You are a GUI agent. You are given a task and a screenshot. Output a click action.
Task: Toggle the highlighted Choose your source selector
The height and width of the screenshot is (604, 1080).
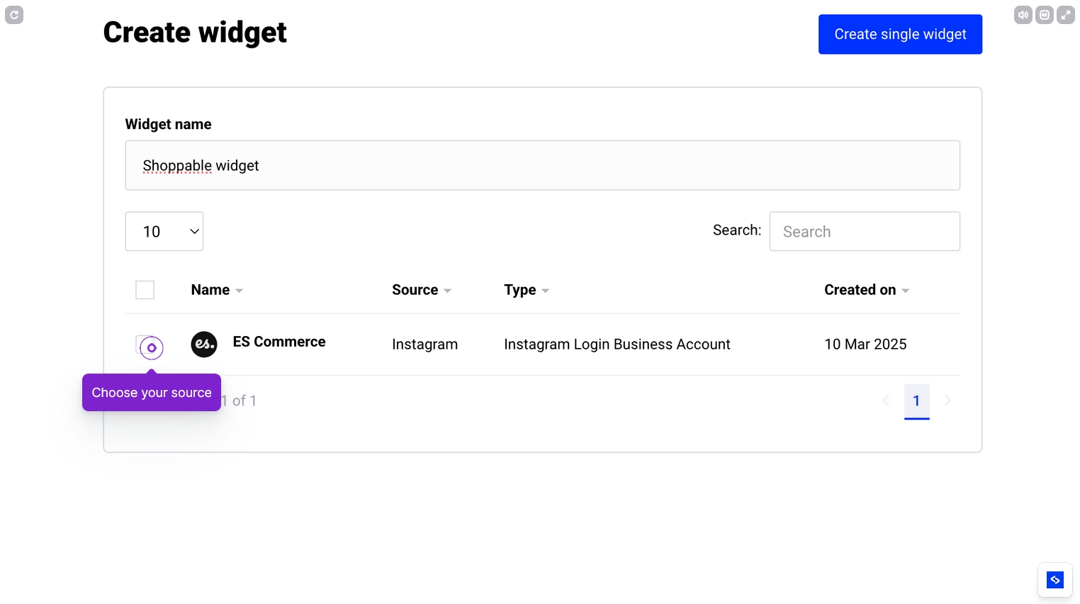150,347
